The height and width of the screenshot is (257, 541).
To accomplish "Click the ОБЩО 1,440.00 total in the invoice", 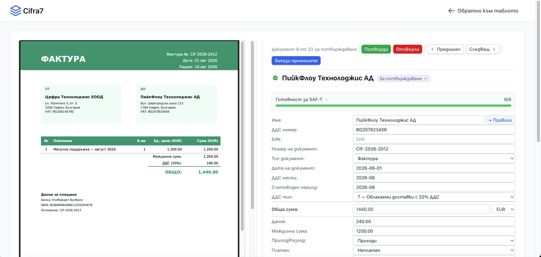I will (191, 172).
